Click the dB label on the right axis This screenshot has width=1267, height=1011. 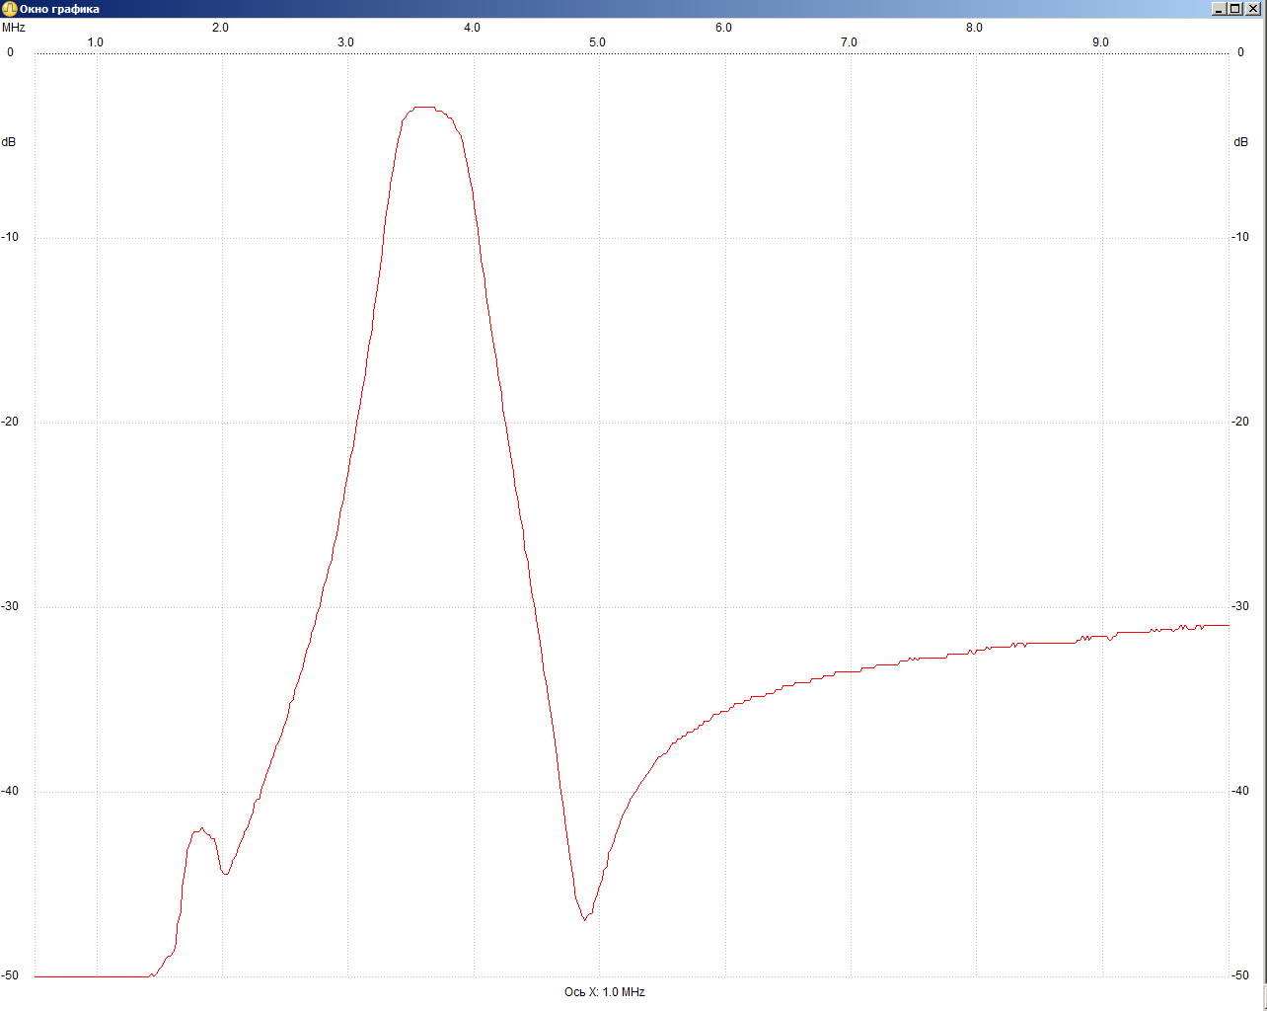pos(1240,142)
